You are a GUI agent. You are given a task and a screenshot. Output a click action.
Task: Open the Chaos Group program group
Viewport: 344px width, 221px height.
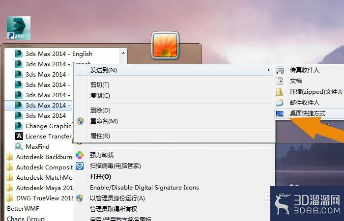point(26,219)
